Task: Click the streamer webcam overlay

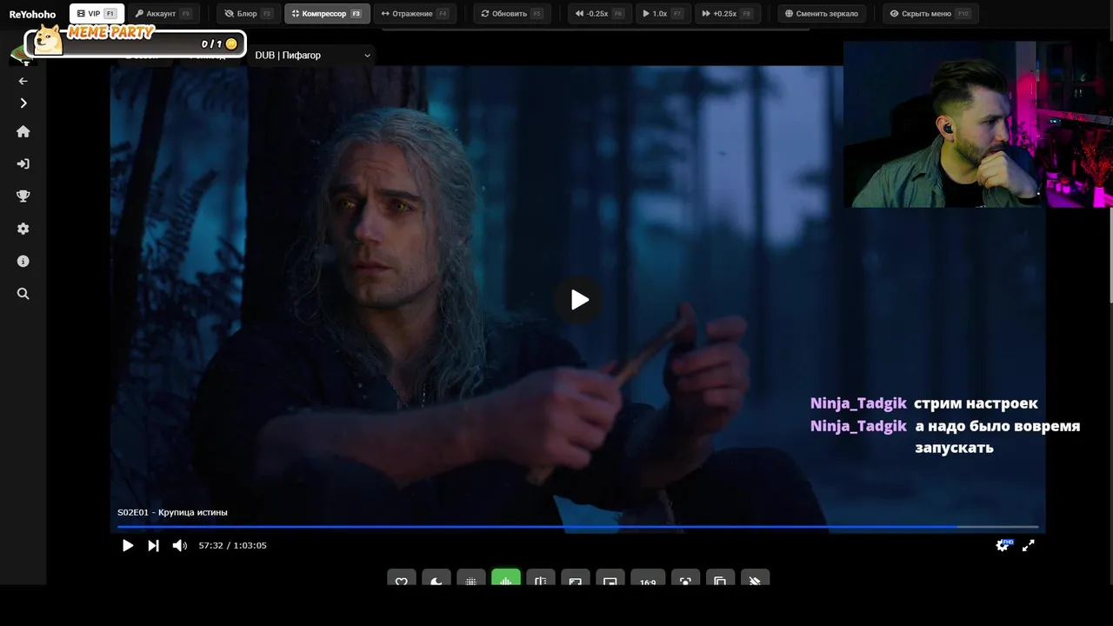Action: click(977, 124)
